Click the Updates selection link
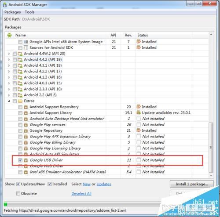 click(x=104, y=184)
